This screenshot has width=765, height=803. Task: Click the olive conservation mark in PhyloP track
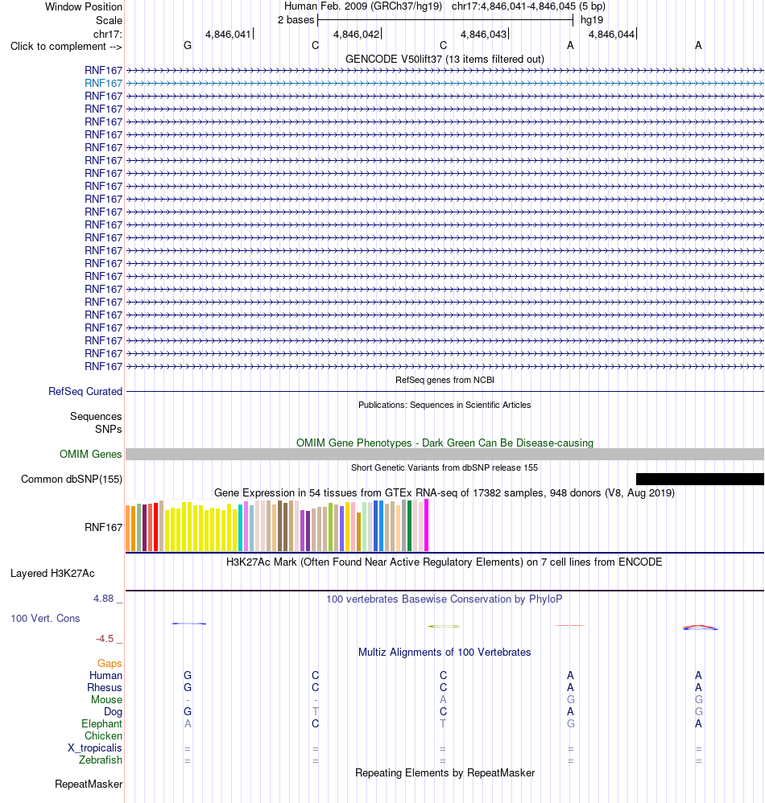[x=444, y=626]
